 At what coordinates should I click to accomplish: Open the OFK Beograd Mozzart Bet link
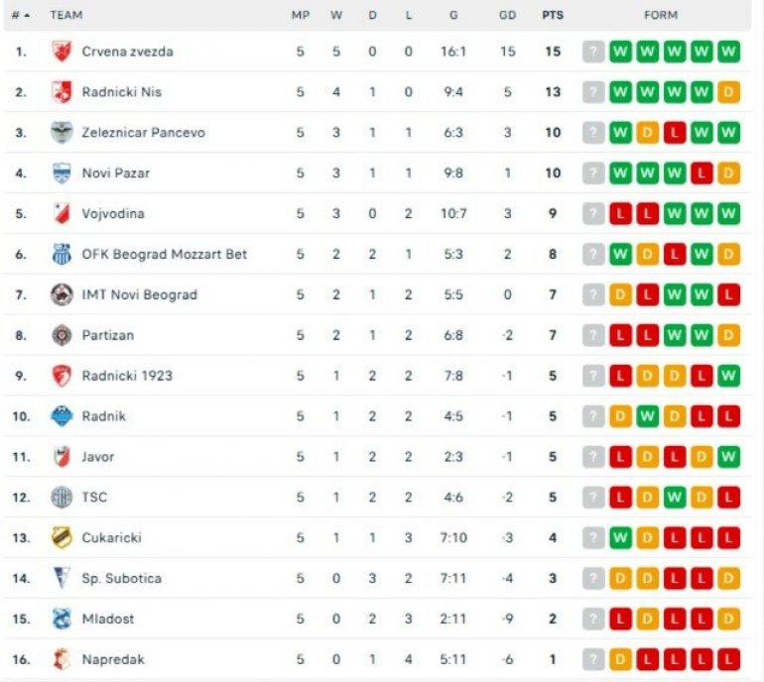point(164,254)
